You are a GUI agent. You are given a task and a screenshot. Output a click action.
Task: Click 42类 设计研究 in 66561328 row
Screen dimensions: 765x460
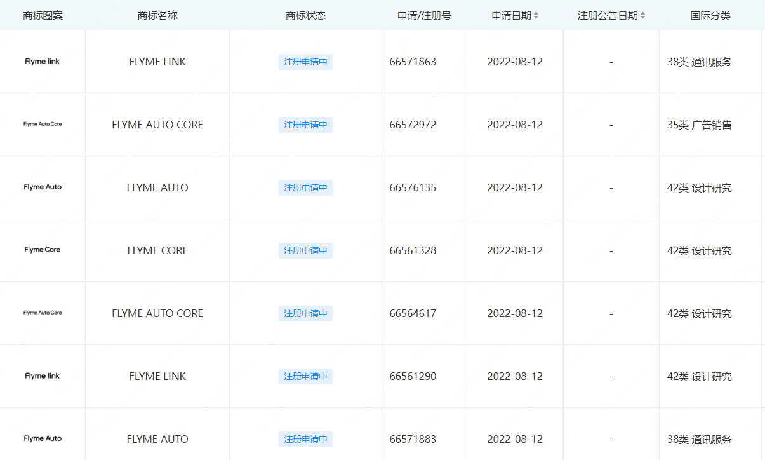[700, 251]
